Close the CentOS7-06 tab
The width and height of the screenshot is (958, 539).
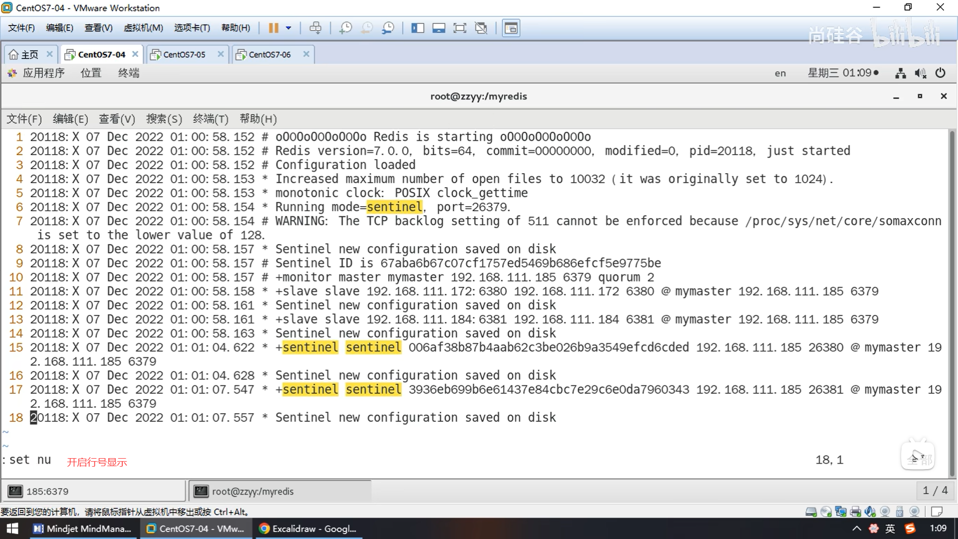click(306, 54)
